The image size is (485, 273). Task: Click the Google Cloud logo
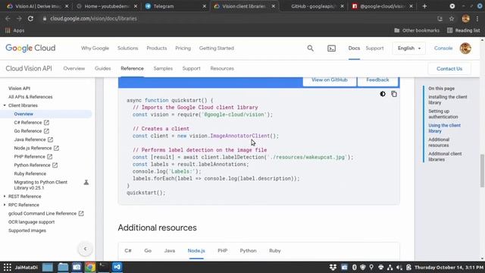(x=30, y=48)
